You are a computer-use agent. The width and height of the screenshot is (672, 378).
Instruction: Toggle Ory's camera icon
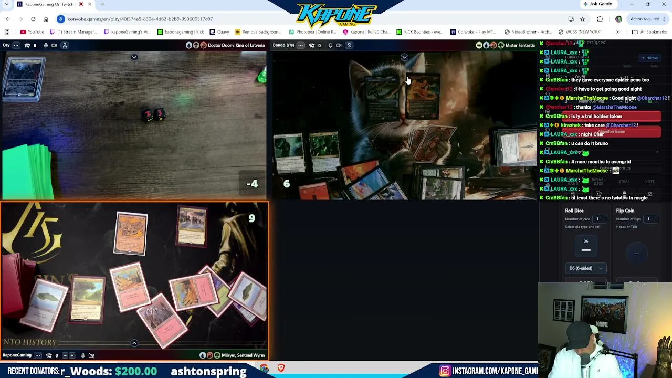[x=55, y=45]
